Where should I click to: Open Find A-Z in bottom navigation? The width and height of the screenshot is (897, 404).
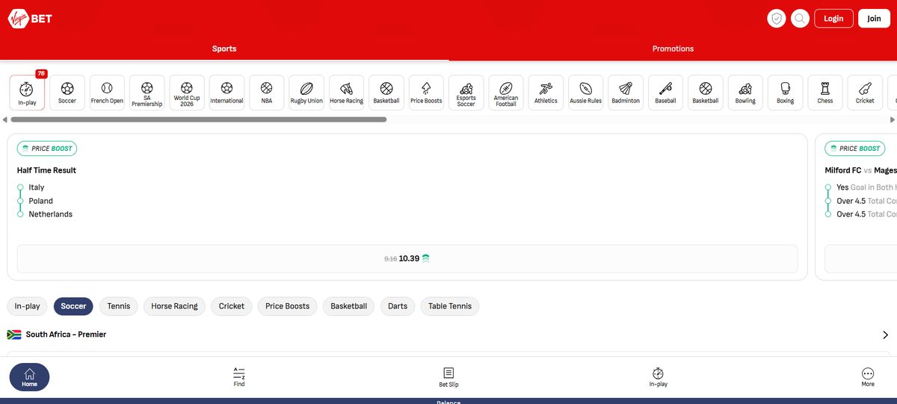click(x=239, y=377)
